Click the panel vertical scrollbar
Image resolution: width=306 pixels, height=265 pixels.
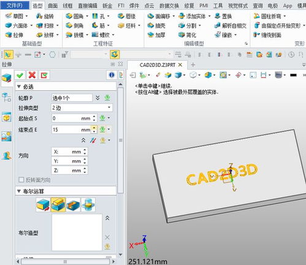click(121, 140)
